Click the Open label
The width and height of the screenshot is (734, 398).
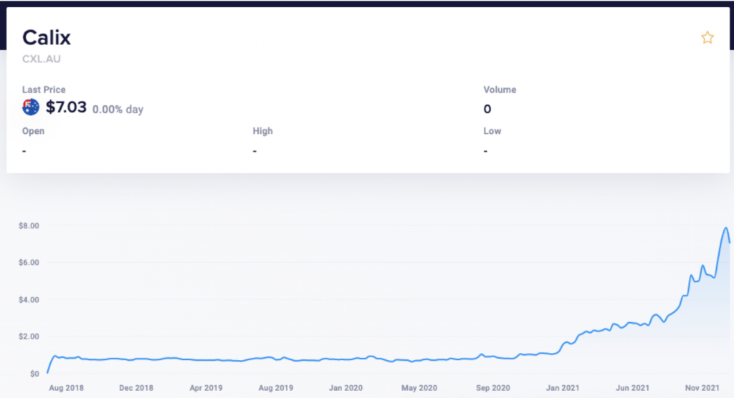[33, 132]
